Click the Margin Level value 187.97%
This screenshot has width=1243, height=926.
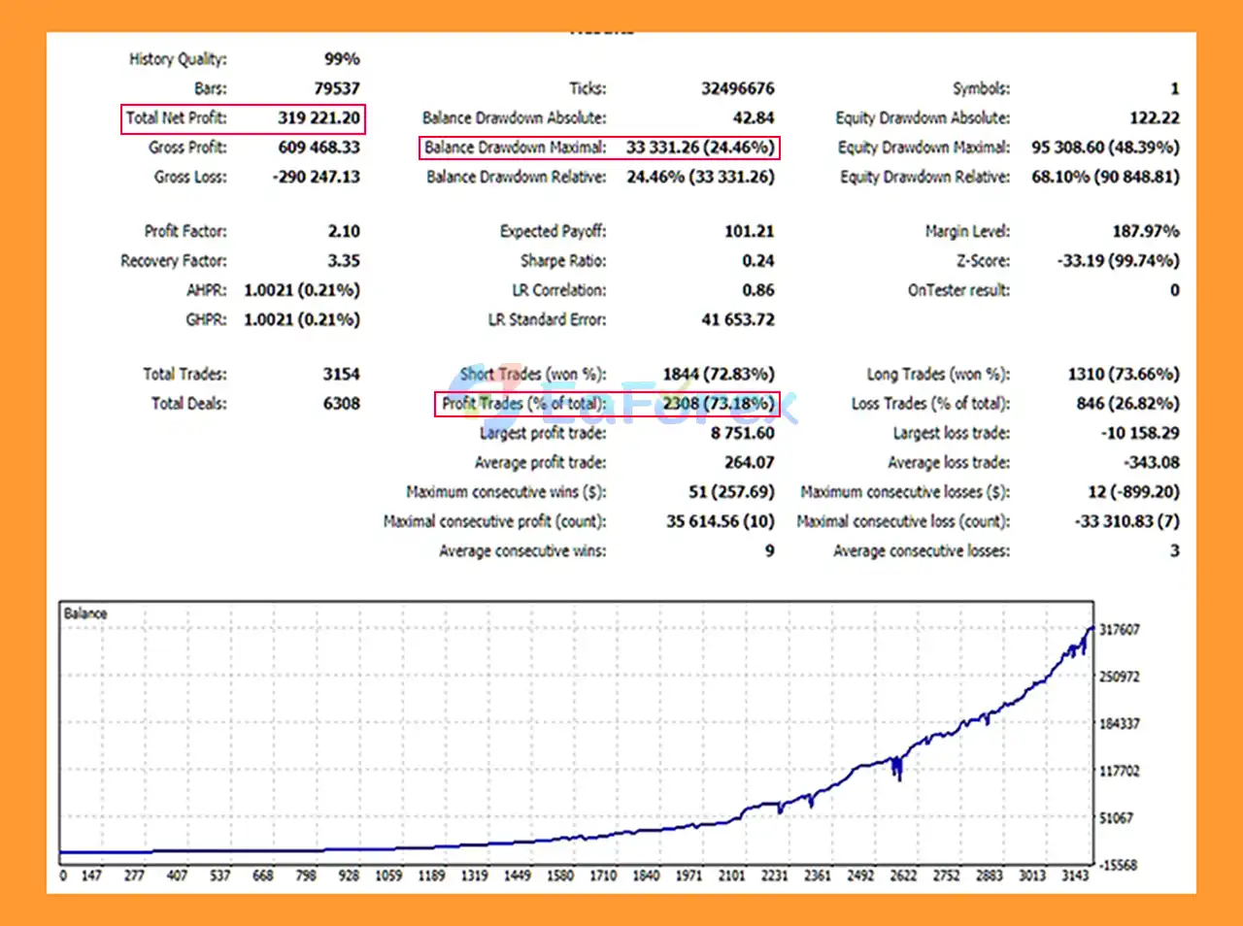(x=1145, y=231)
